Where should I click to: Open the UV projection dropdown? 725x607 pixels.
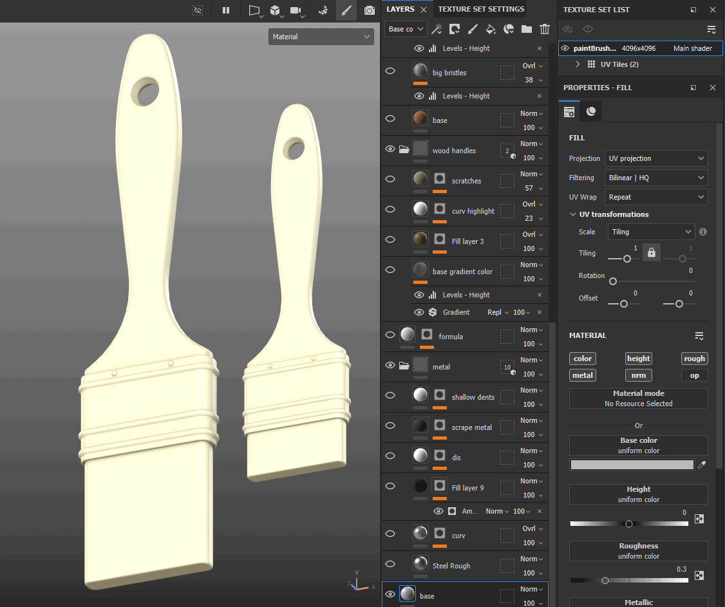click(x=656, y=158)
